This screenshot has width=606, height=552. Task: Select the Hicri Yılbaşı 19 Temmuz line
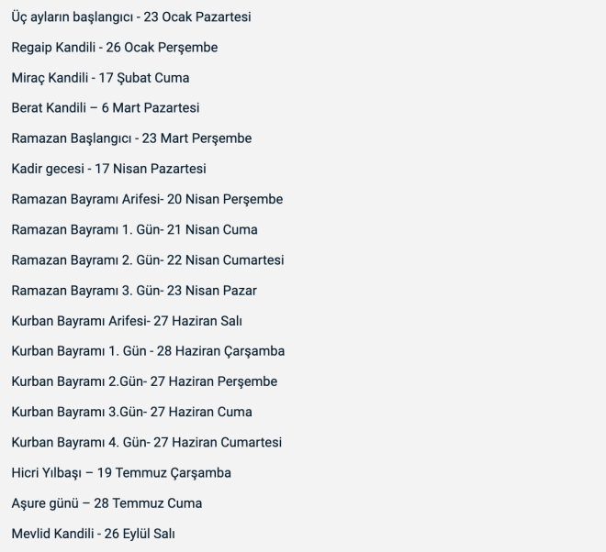click(121, 473)
